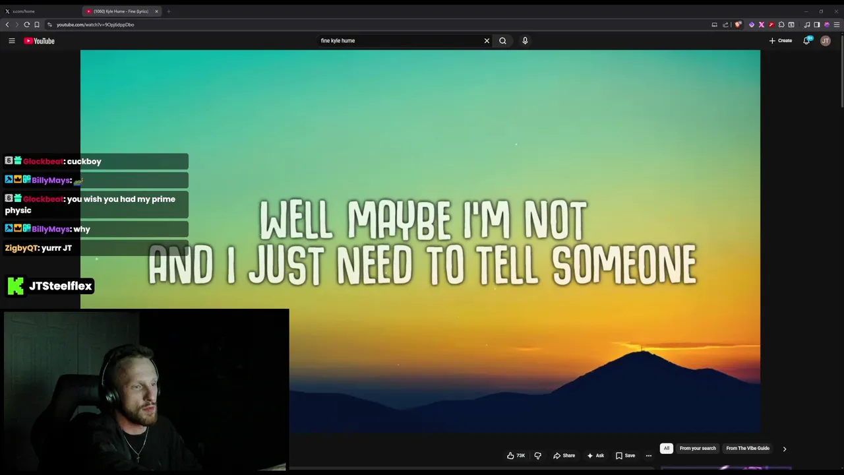The image size is (844, 475).
Task: Select the From your search chip
Action: [698, 449]
